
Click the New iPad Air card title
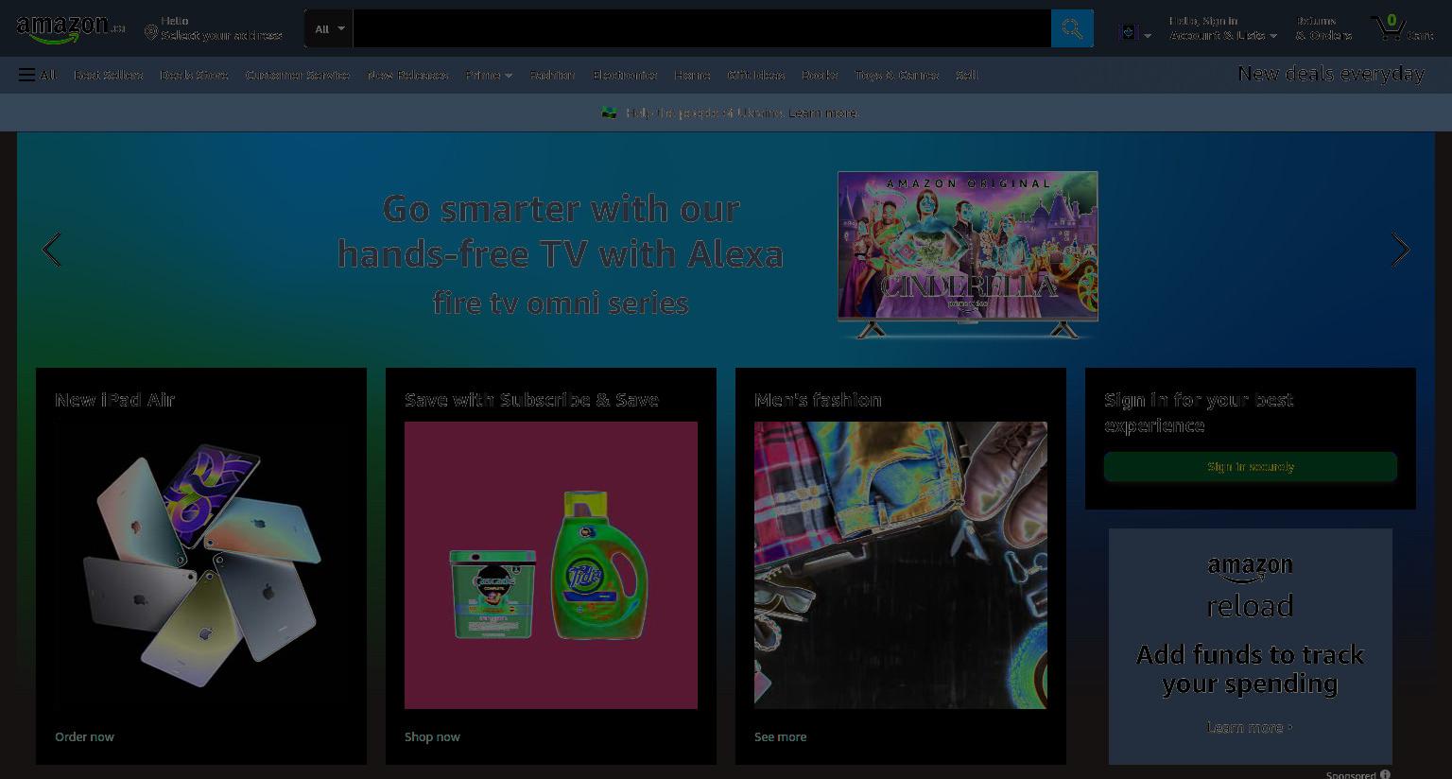114,400
